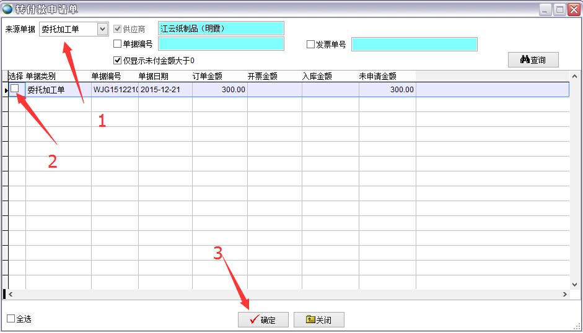Open the 来源单据 dropdown list
583x333 pixels.
102,29
